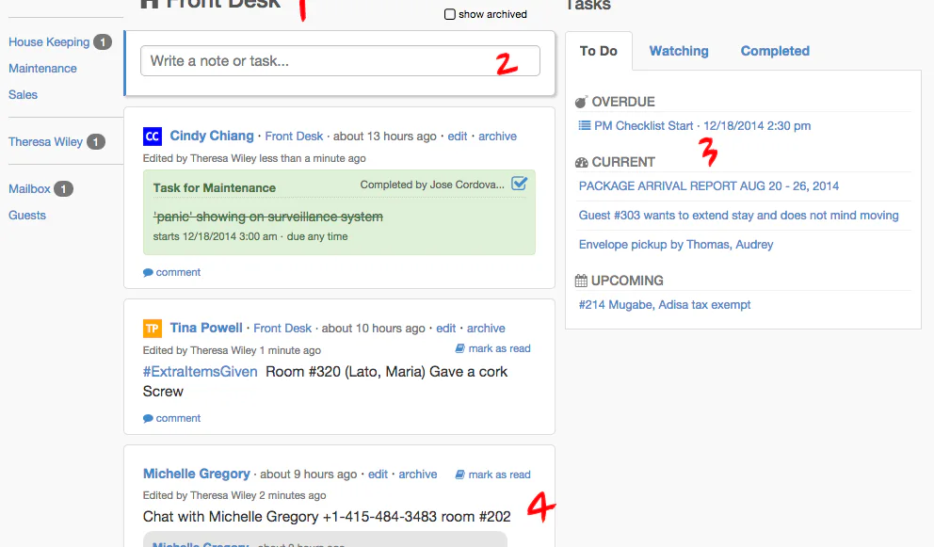Click the comment bubble icon under Tina Powell's note
This screenshot has width=934, height=547.
(x=149, y=418)
